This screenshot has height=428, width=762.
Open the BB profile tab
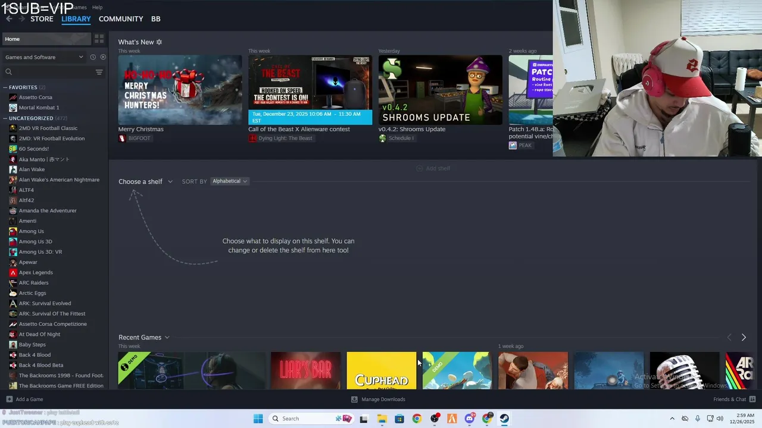tap(155, 19)
